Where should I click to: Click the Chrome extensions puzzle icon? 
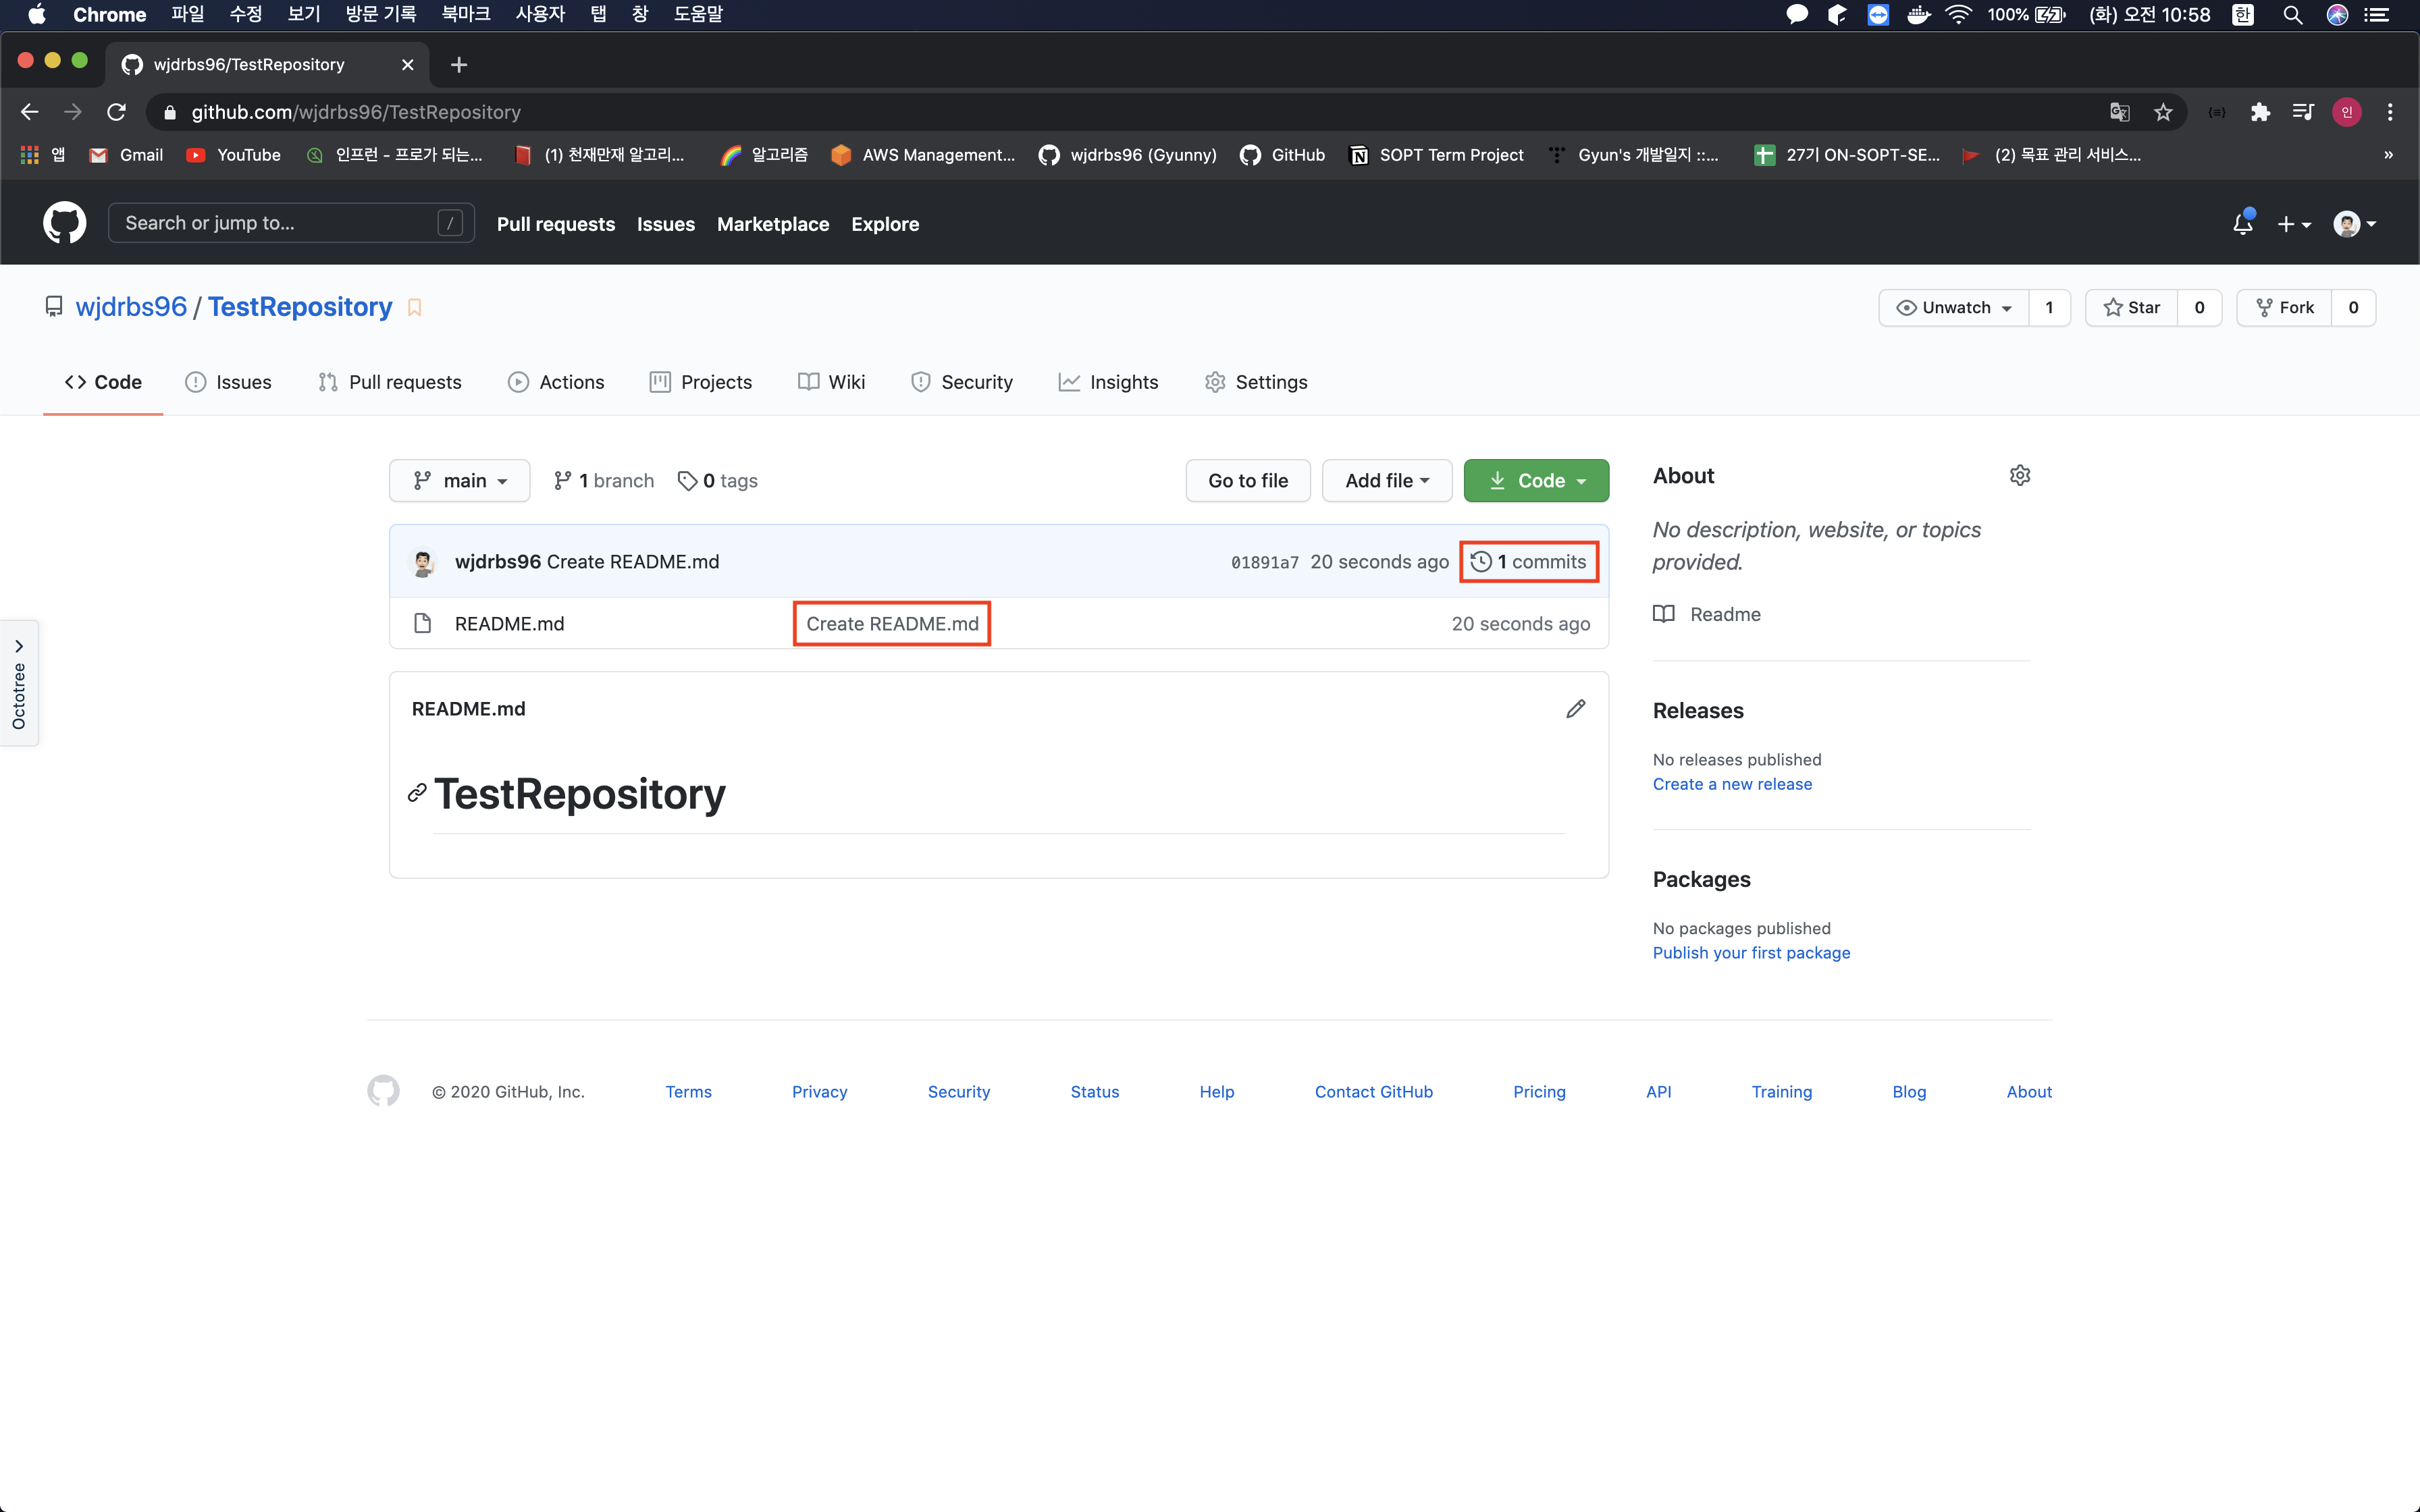2260,112
